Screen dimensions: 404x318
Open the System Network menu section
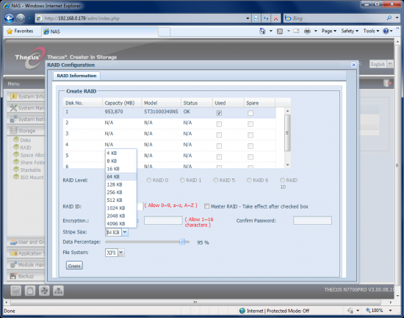(x=26, y=119)
